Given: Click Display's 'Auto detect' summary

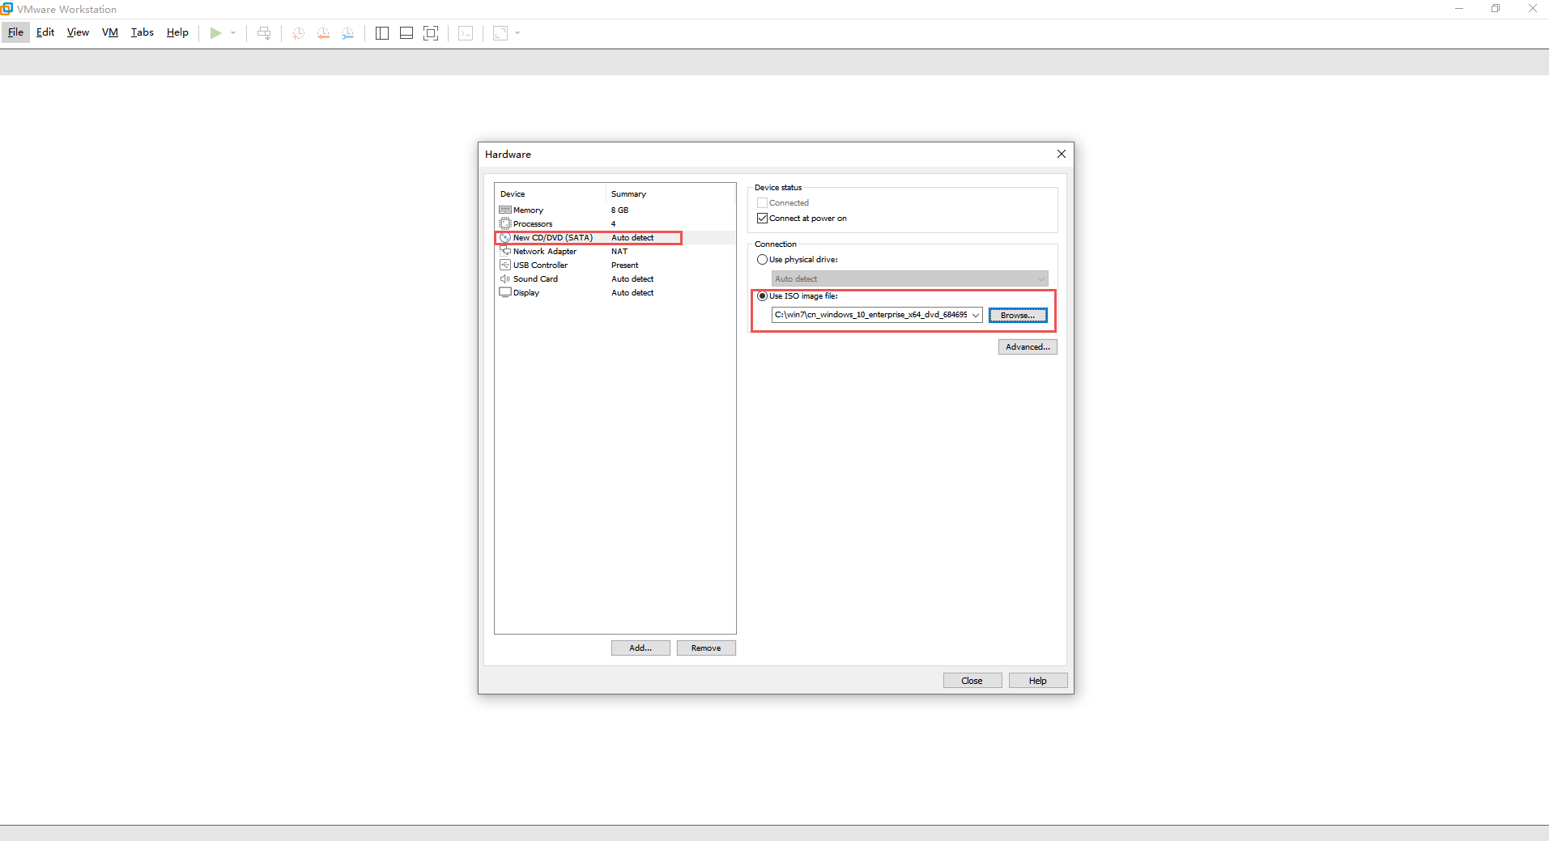Looking at the screenshot, I should (632, 292).
